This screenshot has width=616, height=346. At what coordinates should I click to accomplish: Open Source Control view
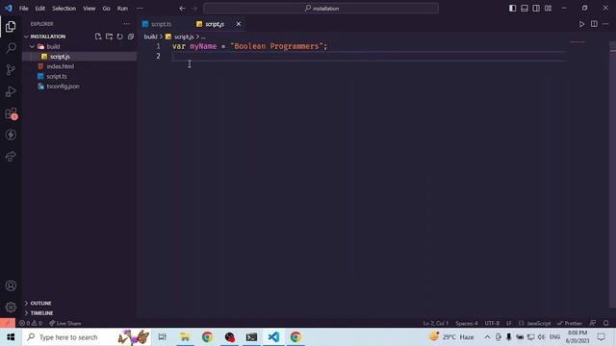point(11,70)
